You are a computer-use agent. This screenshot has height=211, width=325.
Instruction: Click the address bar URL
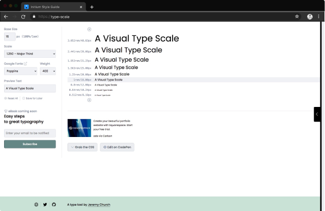[x=54, y=17]
